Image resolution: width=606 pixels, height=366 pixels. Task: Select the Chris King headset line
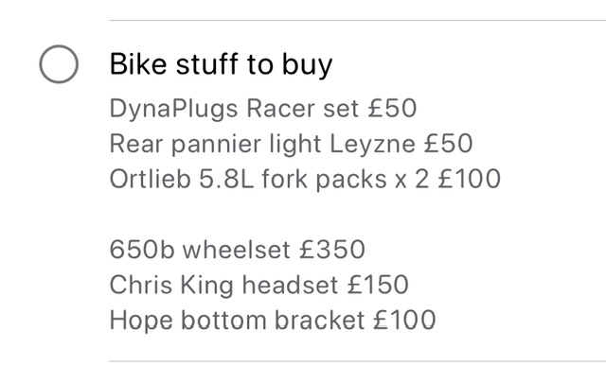coord(258,286)
